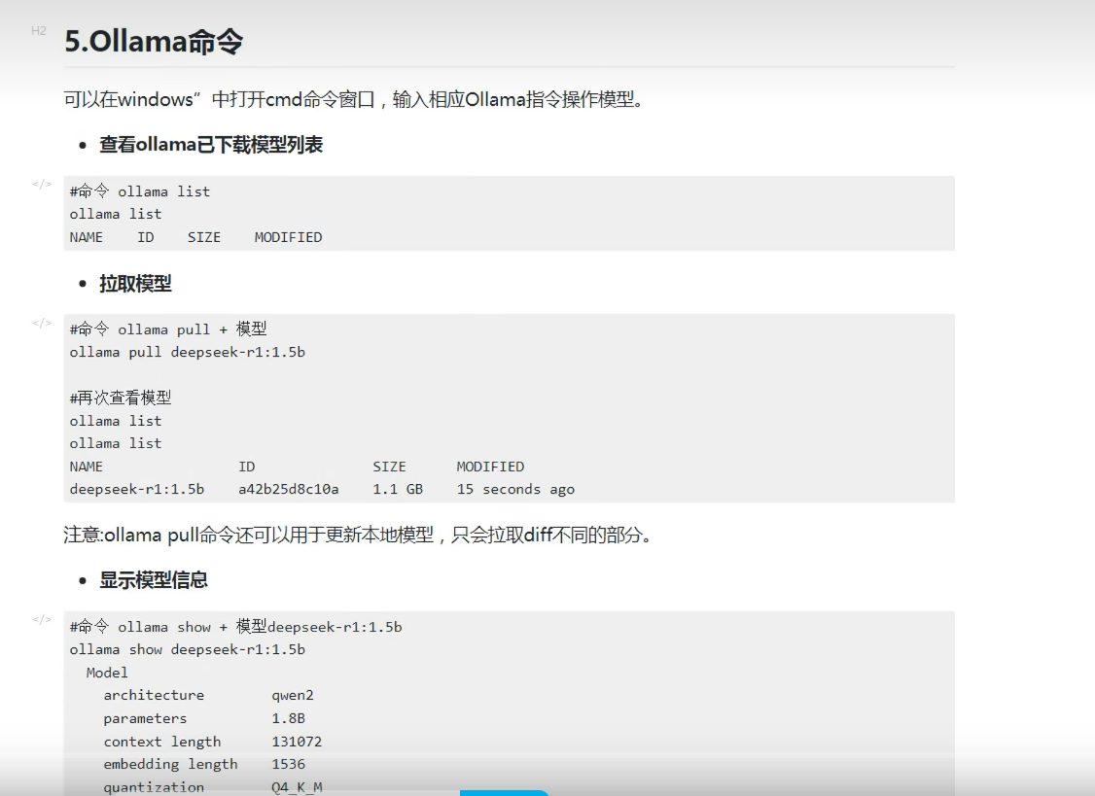This screenshot has width=1095, height=796.
Task: Click the comment '#命令 ollama list'
Action: tap(140, 191)
